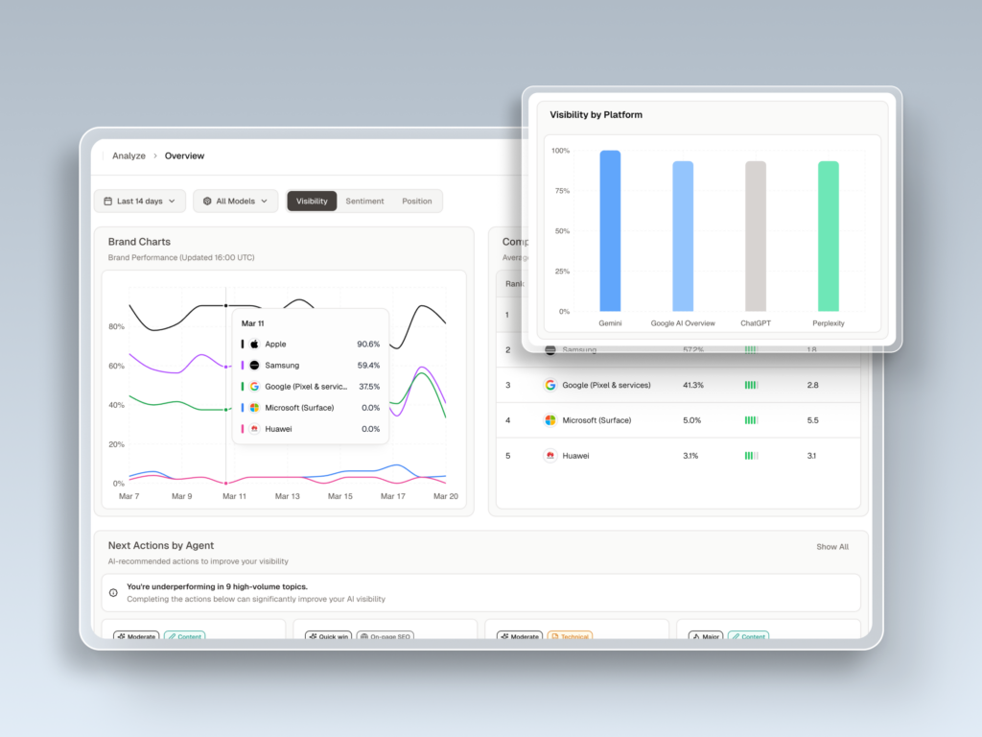The width and height of the screenshot is (982, 737).
Task: Click the Samsung logo in the Mar 11 tooltip
Action: pos(254,366)
